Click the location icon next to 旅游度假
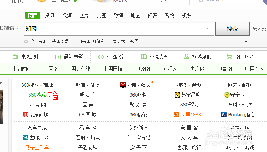This screenshot has width=267, height=152. tap(187, 56)
